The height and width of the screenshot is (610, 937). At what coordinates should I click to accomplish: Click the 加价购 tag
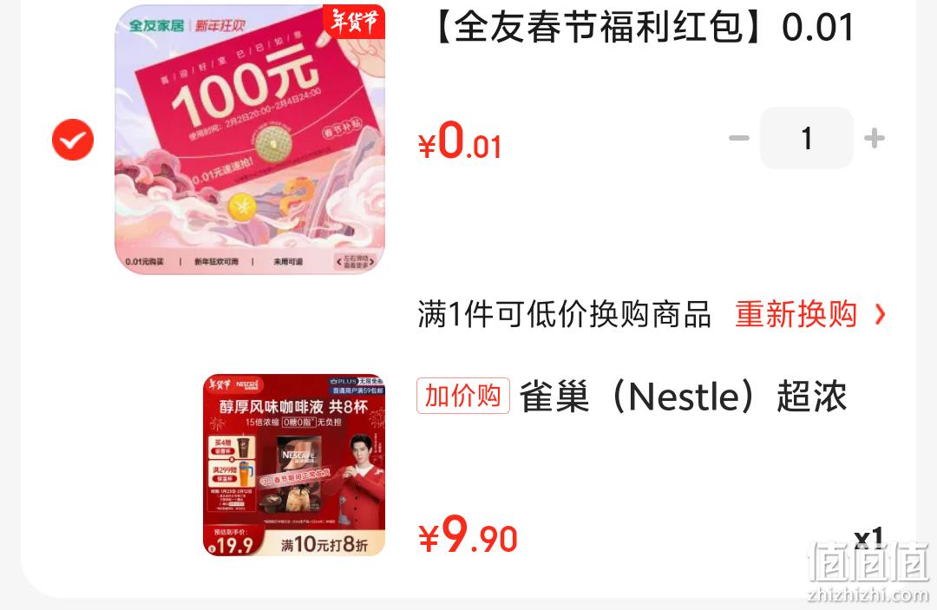(x=463, y=396)
